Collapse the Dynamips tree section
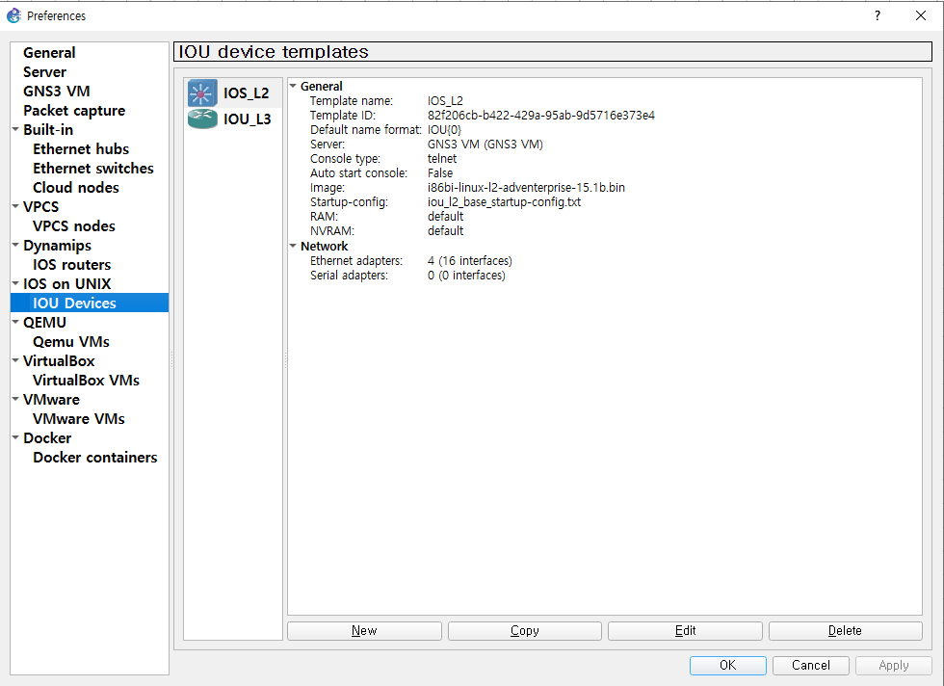The width and height of the screenshot is (944, 686). point(15,245)
